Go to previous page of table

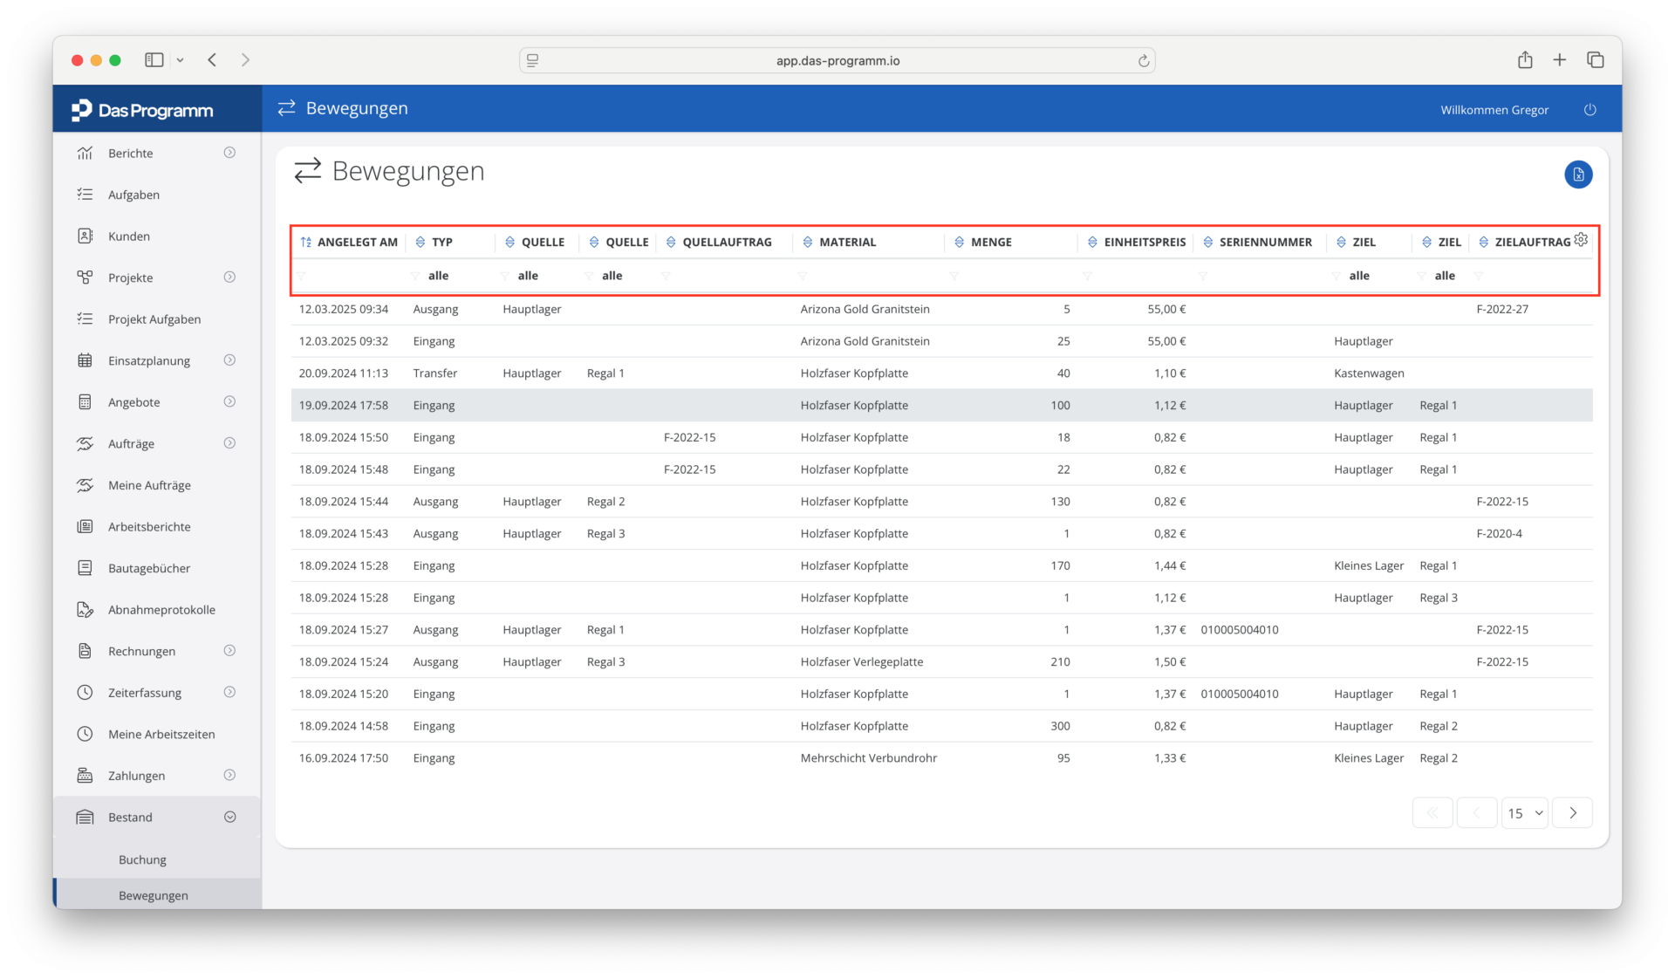click(x=1477, y=813)
